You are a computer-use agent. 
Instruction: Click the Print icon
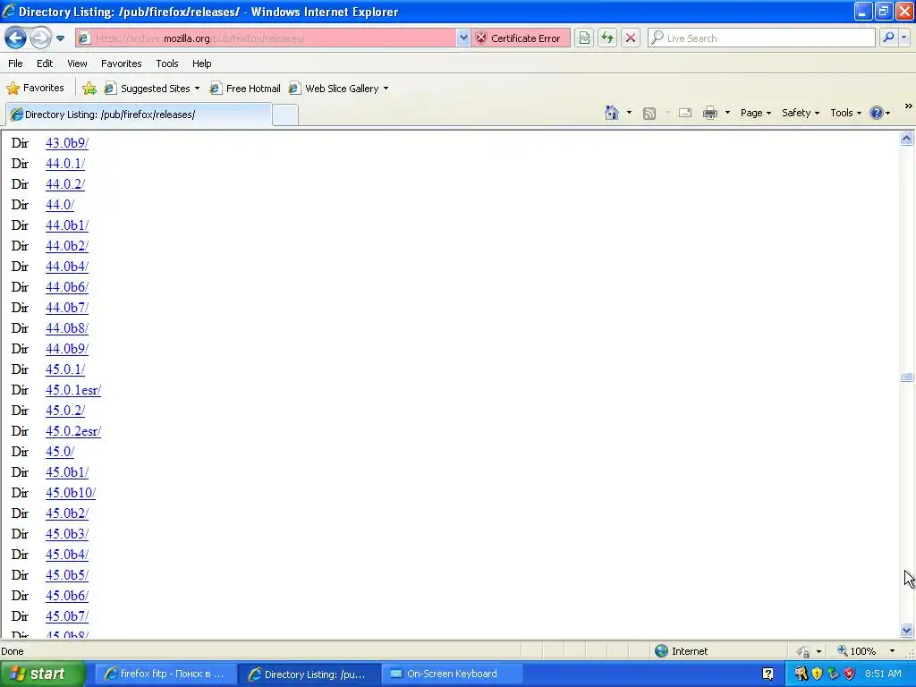tap(709, 113)
